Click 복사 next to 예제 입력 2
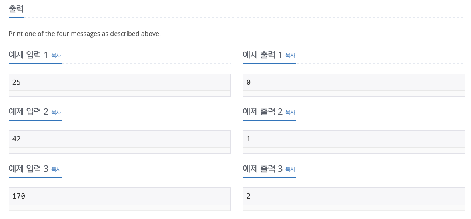 pyautogui.click(x=56, y=113)
